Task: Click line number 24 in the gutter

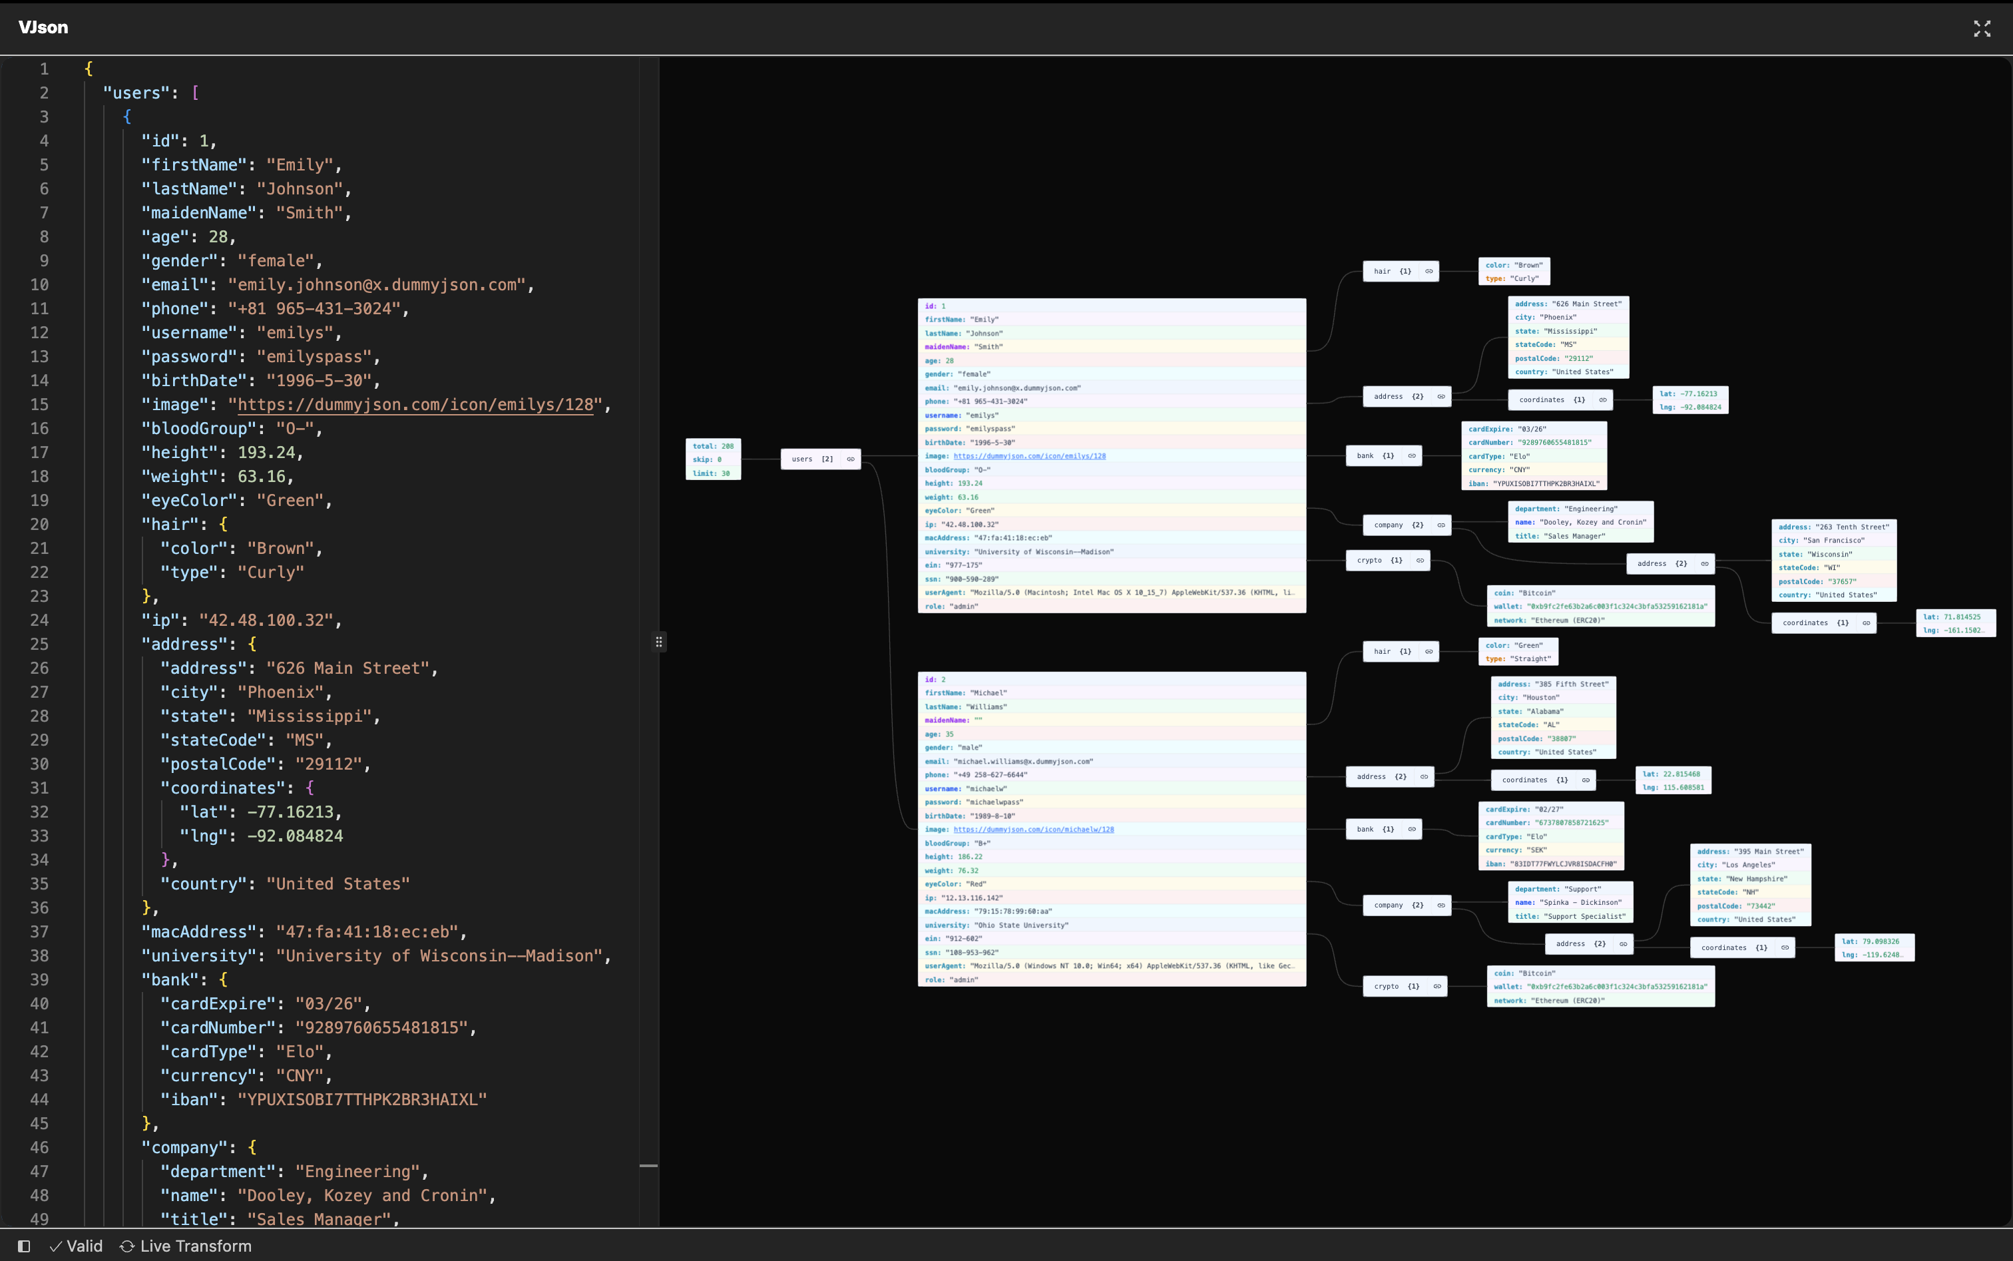Action: click(x=39, y=621)
